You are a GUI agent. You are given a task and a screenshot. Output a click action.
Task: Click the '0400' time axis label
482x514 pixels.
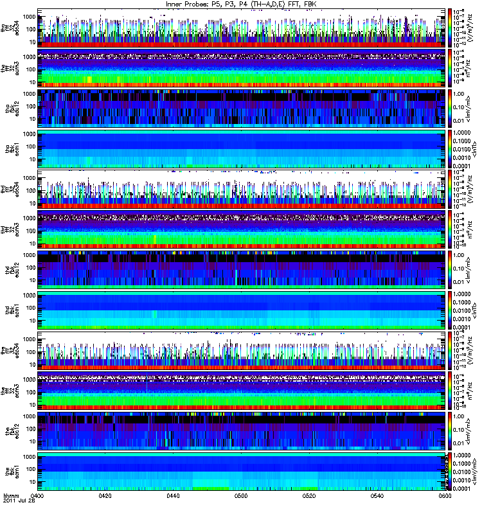[37, 495]
